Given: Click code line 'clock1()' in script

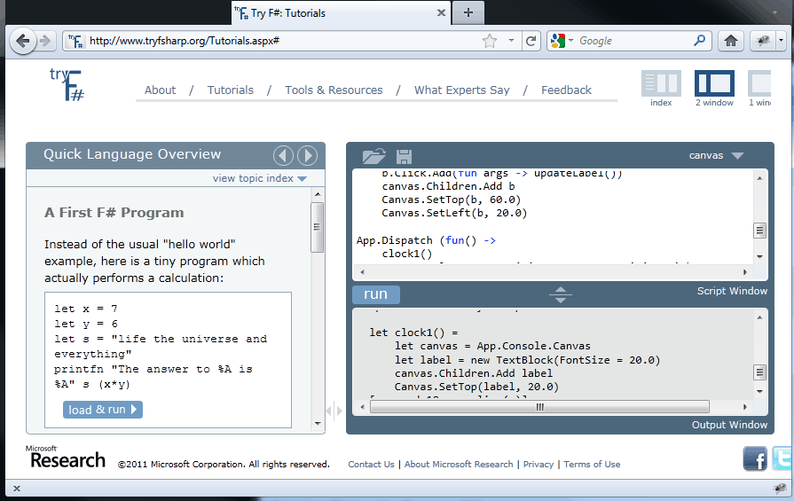Looking at the screenshot, I should (x=407, y=254).
